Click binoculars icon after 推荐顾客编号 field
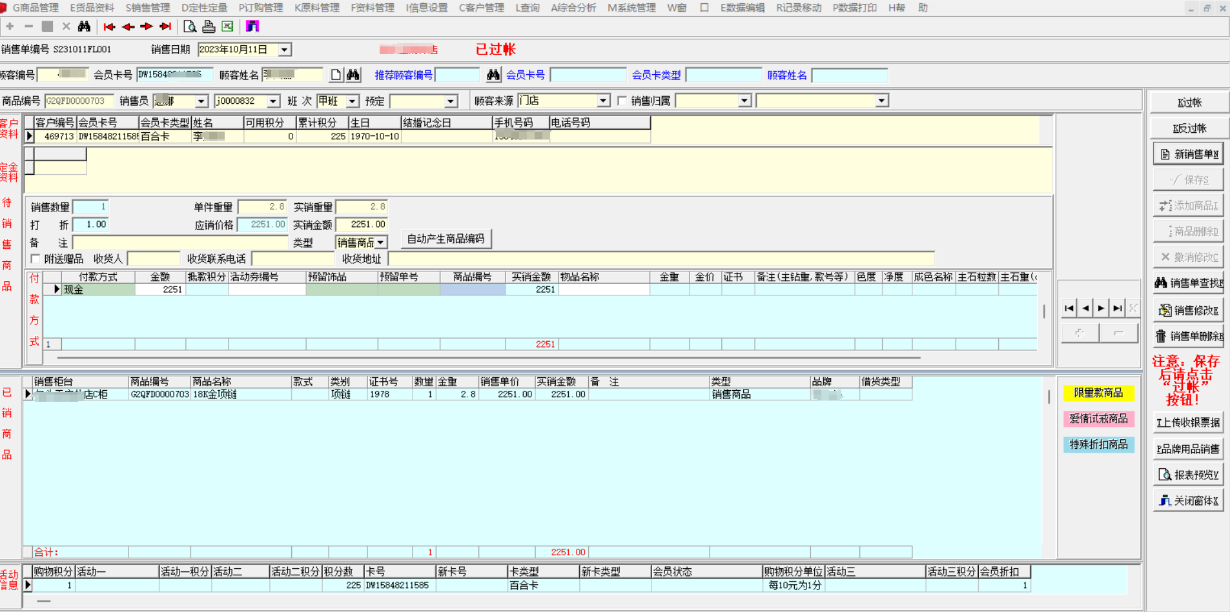The height and width of the screenshot is (612, 1230). pyautogui.click(x=493, y=75)
